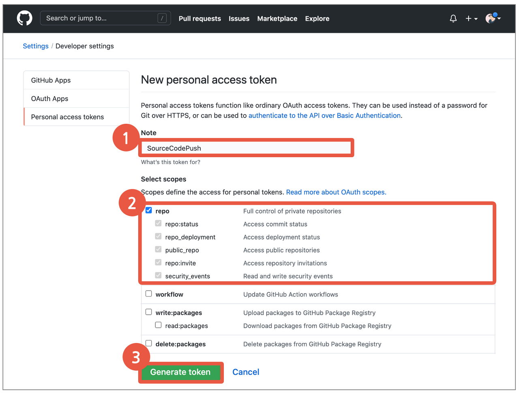This screenshot has height=393, width=519.
Task: Navigate to Explore
Action: coord(317,18)
